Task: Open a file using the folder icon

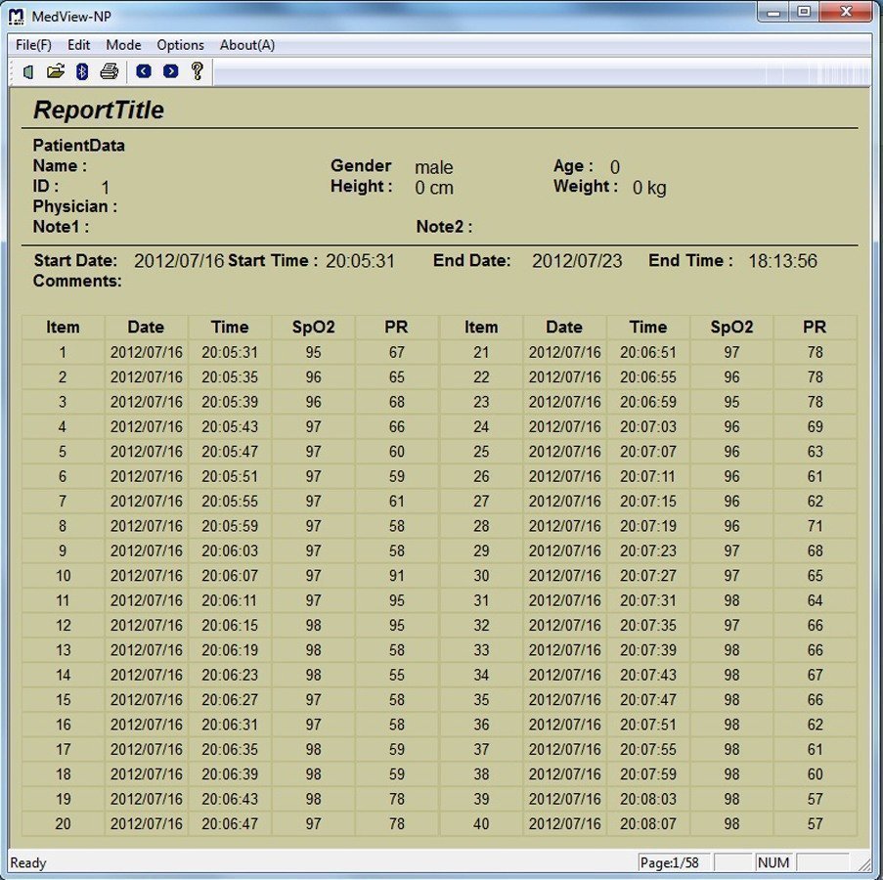Action: click(56, 71)
